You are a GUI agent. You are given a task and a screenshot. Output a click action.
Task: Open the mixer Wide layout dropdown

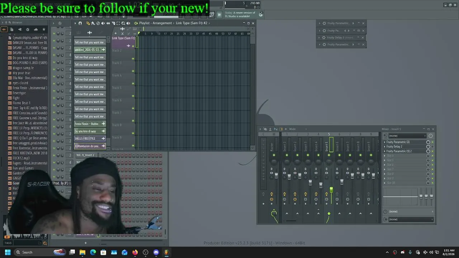coord(292,129)
